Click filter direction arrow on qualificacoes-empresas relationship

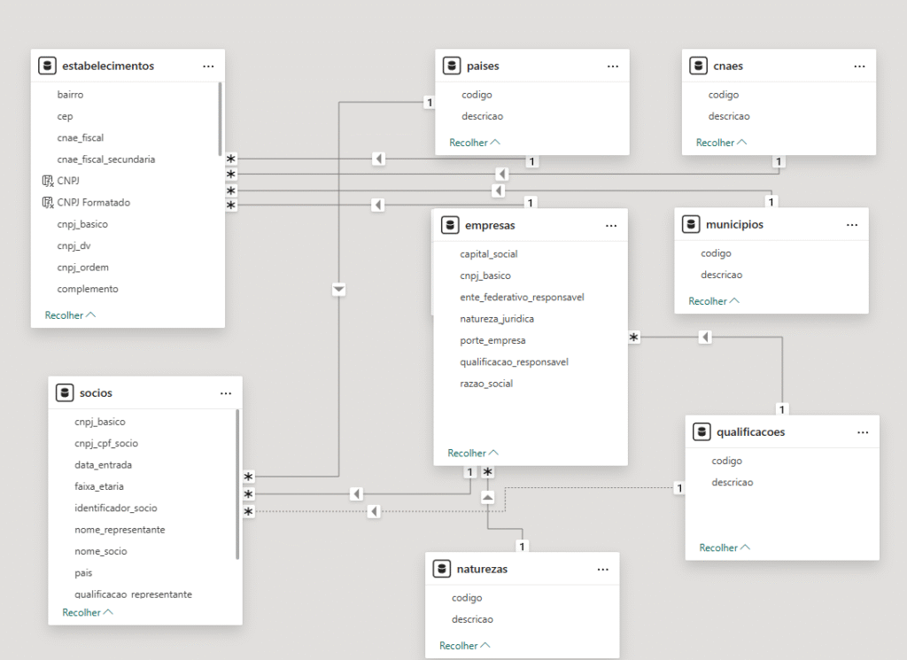[704, 337]
